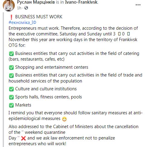The image size is (148, 147).
Task: Click the 1h timestamp of the post
Action: pos(19,8)
